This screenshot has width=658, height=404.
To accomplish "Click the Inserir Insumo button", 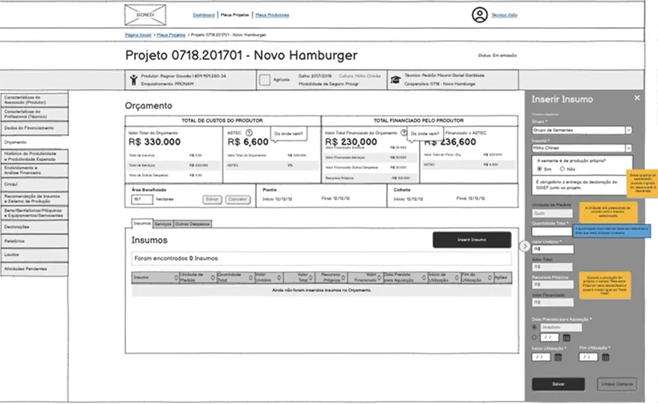I will pyautogui.click(x=472, y=240).
